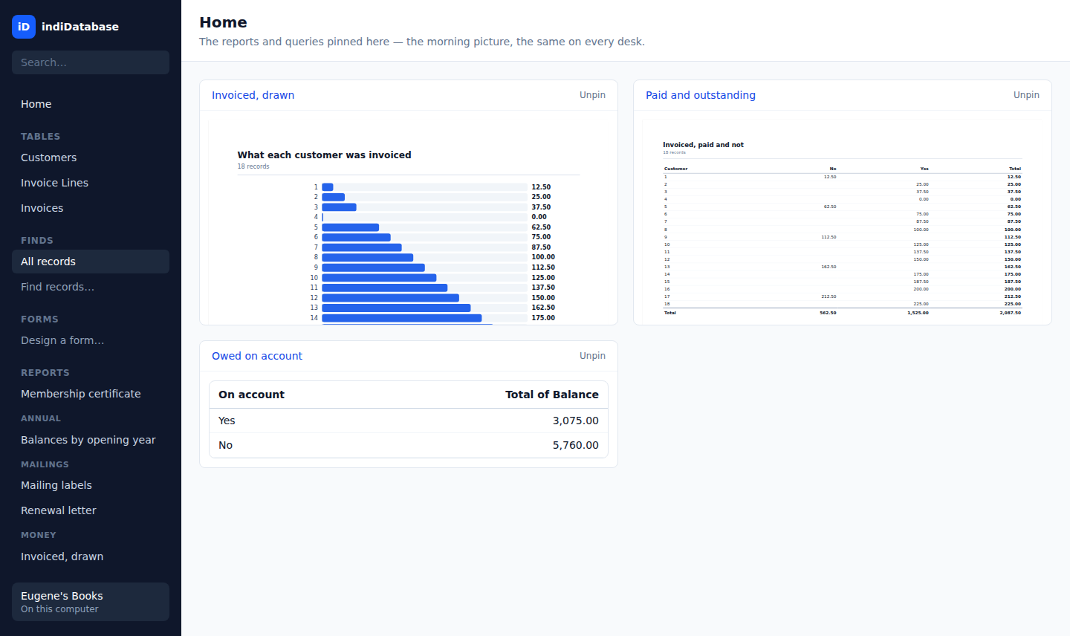Click the '18 records' label under chart title
The height and width of the screenshot is (636, 1070).
tap(253, 166)
